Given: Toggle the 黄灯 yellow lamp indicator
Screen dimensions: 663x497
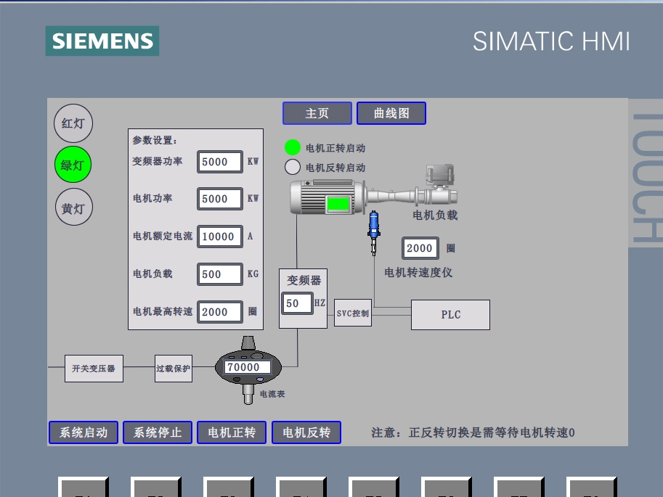Looking at the screenshot, I should click(73, 207).
